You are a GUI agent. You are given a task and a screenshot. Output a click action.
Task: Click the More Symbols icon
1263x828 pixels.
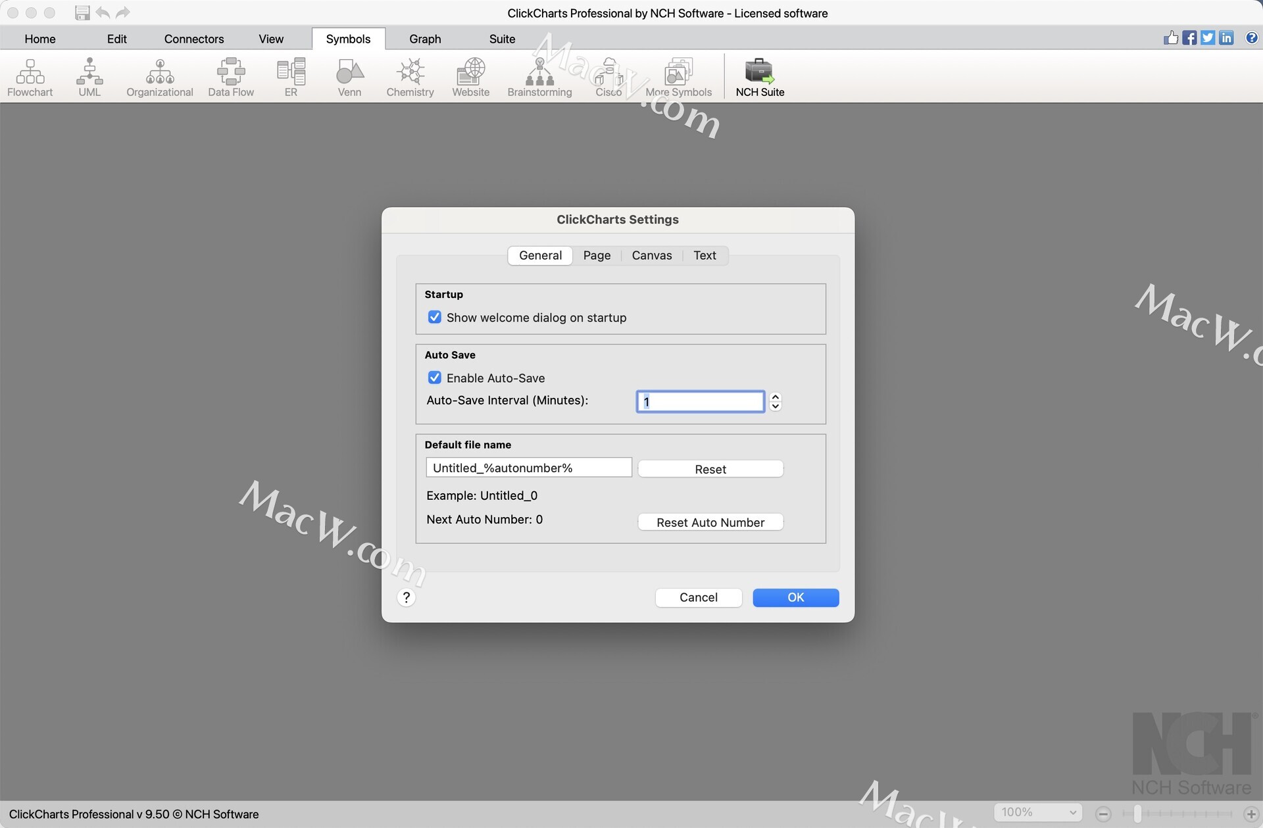tap(678, 77)
